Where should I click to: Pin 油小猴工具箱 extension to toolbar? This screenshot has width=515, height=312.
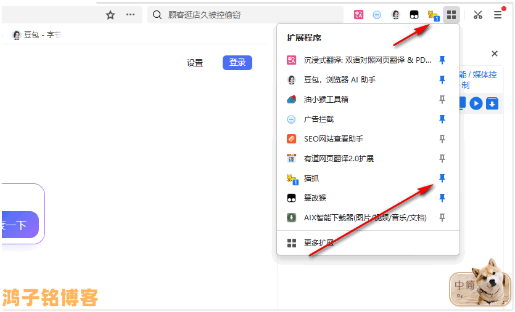[442, 99]
